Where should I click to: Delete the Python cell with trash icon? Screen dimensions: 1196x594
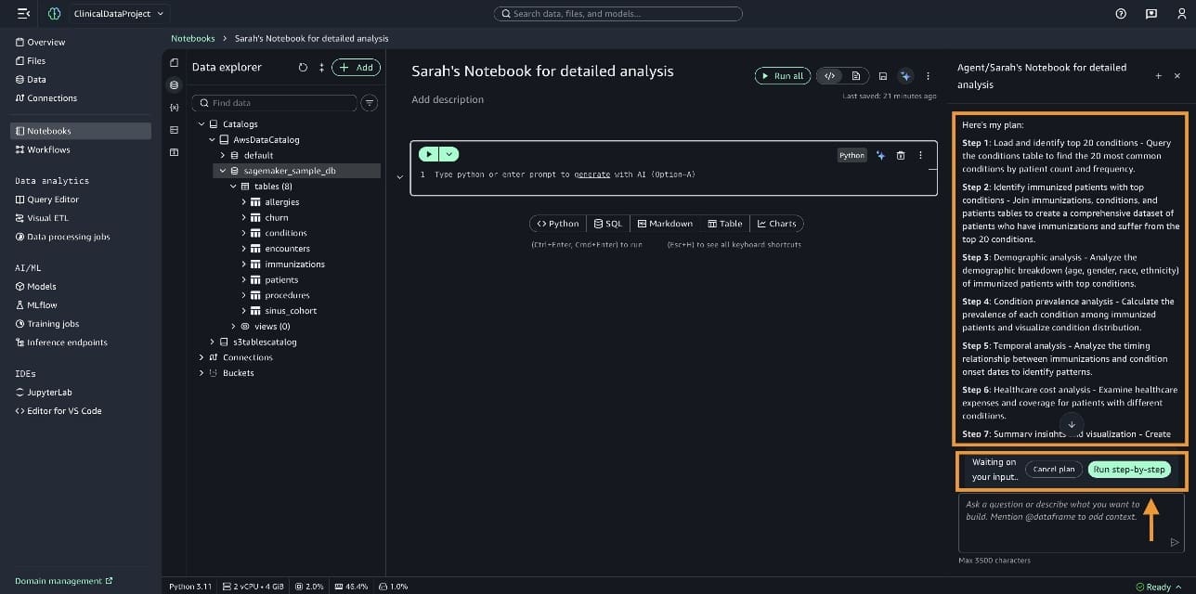click(x=900, y=156)
